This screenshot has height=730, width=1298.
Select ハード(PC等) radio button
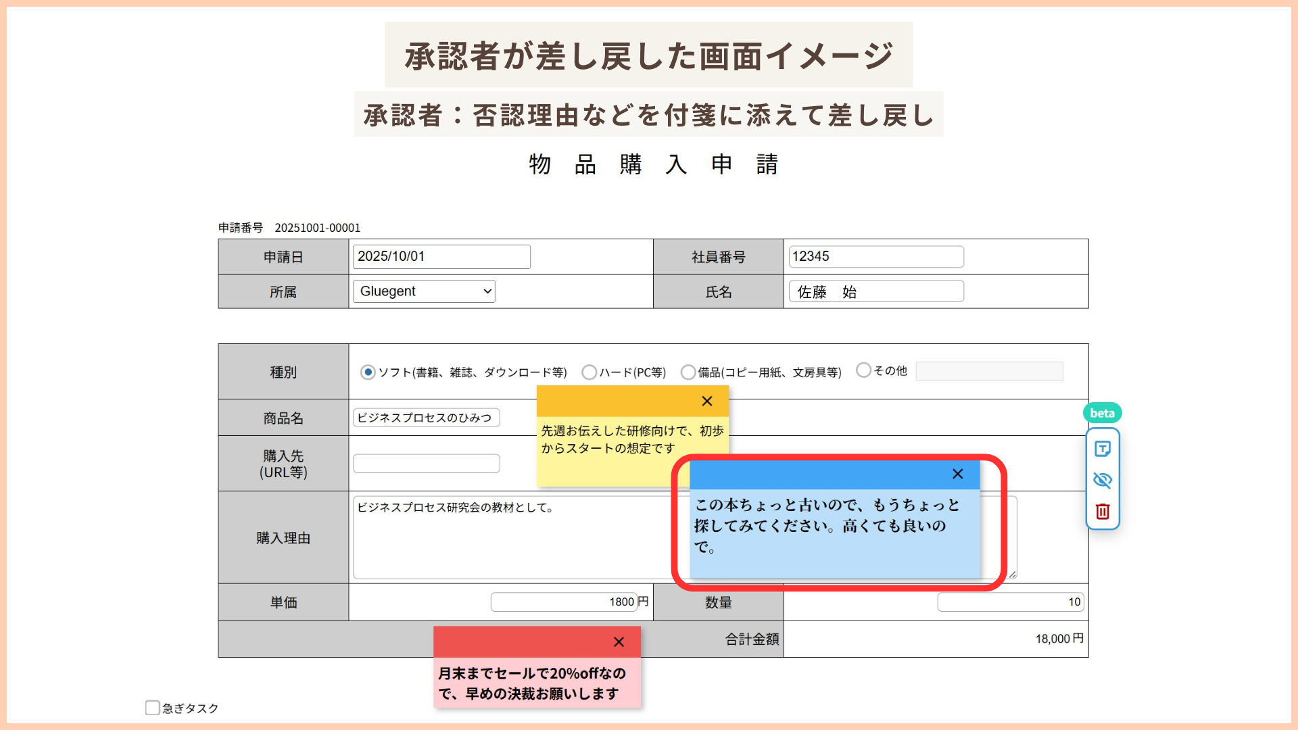click(x=589, y=372)
